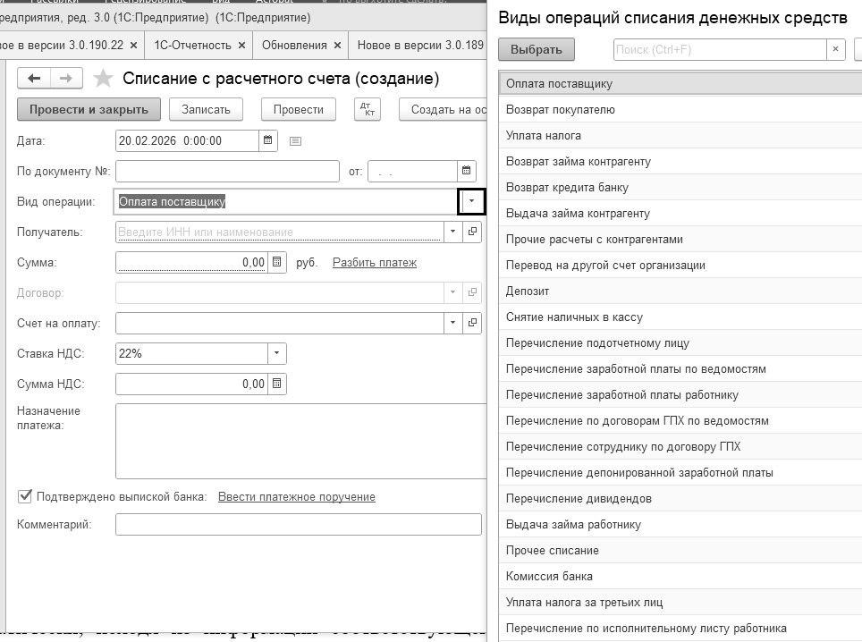This screenshot has width=862, height=642.
Task: Select 'Перечисление дивидендов' operation
Action: [x=680, y=499]
